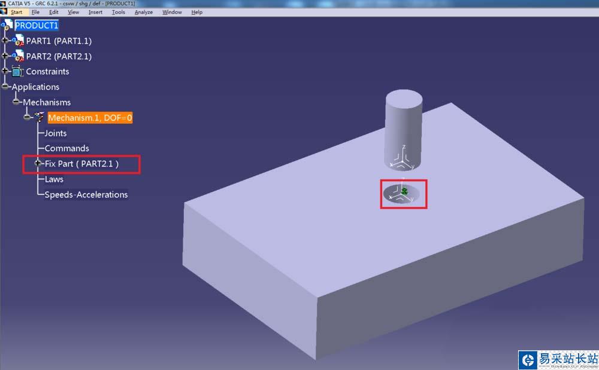Collapse the Mechanism.1 node
599x370 pixels.
tap(27, 117)
